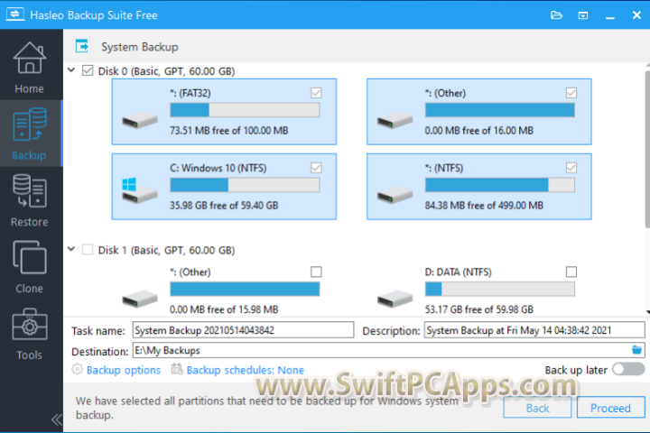The height and width of the screenshot is (433, 650).
Task: Click the System Backup header icon
Action: coord(81,46)
